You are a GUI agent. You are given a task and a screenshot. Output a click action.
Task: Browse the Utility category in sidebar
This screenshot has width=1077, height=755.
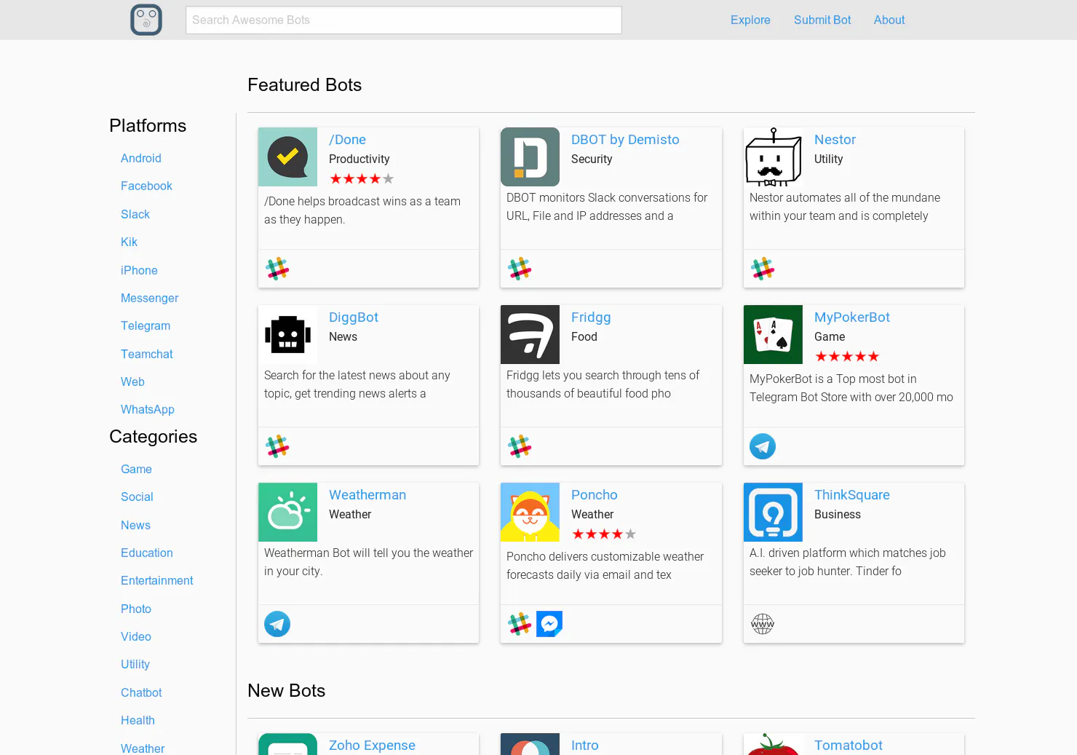(135, 664)
